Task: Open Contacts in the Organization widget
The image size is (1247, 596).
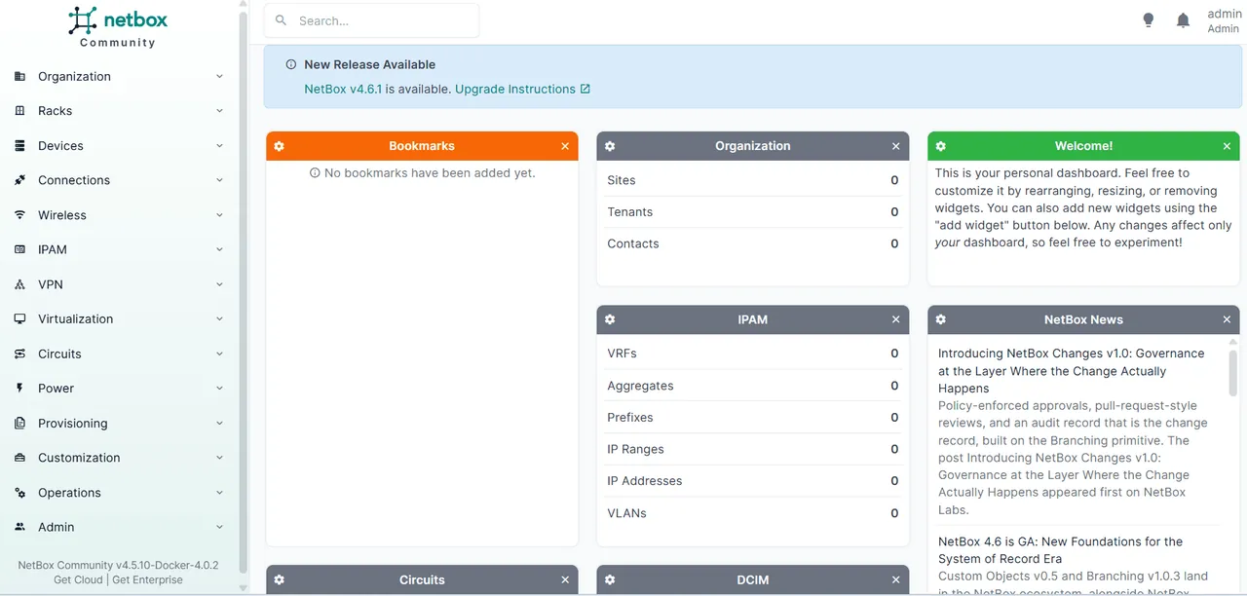Action: (x=632, y=243)
